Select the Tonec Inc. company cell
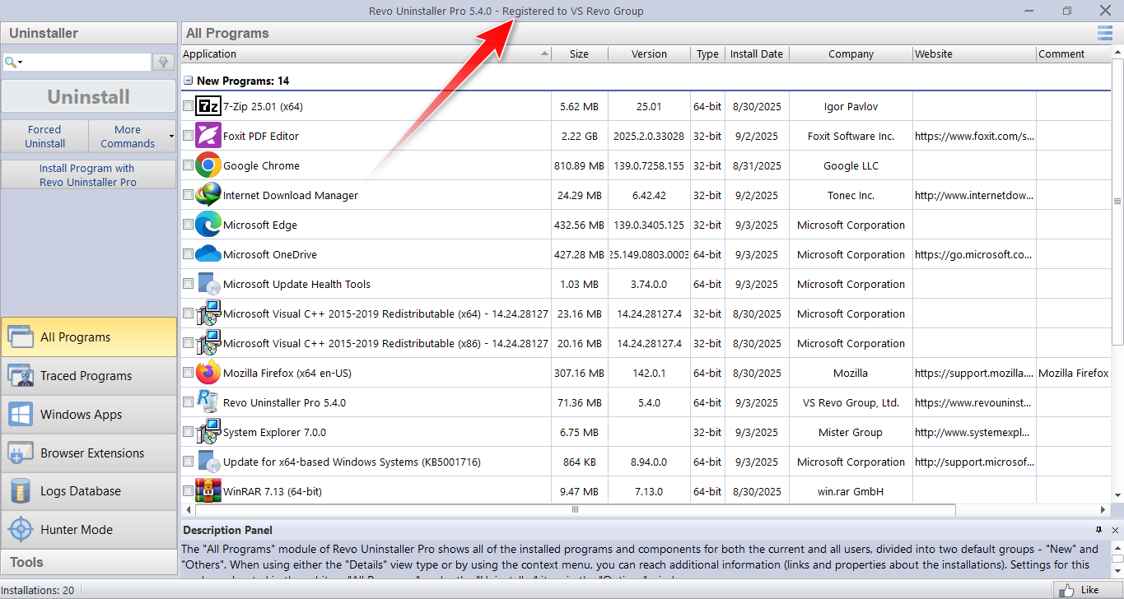Screen dimensions: 1124x599 tap(851, 196)
